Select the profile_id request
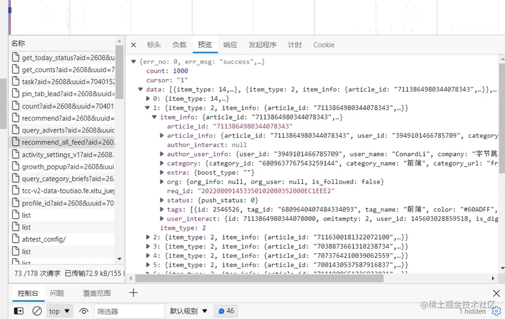Image resolution: width=505 pixels, height=319 pixels. coord(62,203)
